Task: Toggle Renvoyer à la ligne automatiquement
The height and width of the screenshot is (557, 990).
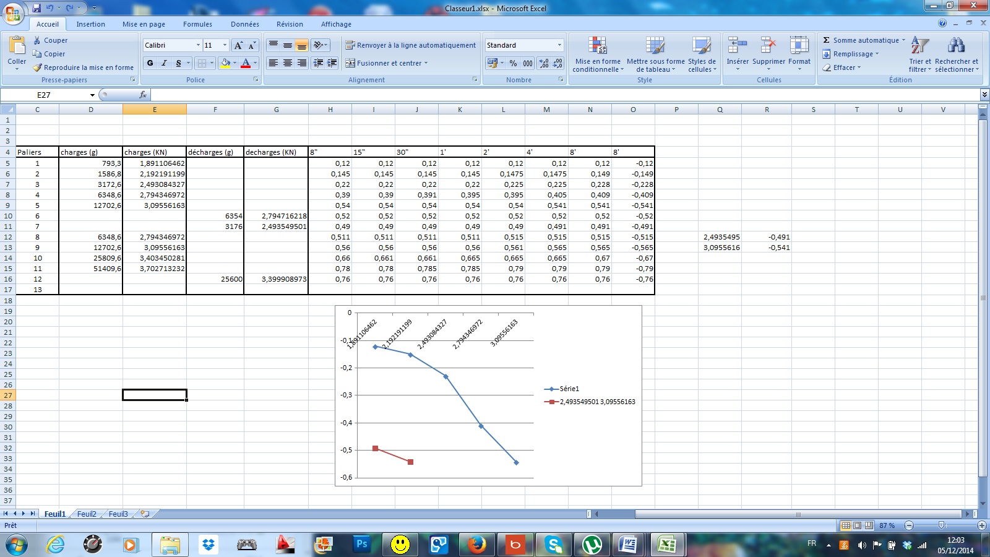Action: coord(411,45)
